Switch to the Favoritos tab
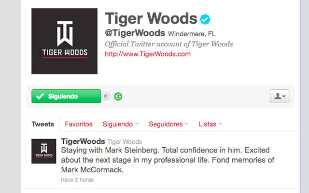The width and height of the screenshot is (309, 193). tap(79, 124)
